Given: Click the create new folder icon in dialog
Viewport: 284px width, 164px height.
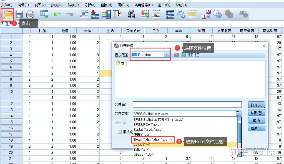Looking at the screenshot, I should 184,55.
